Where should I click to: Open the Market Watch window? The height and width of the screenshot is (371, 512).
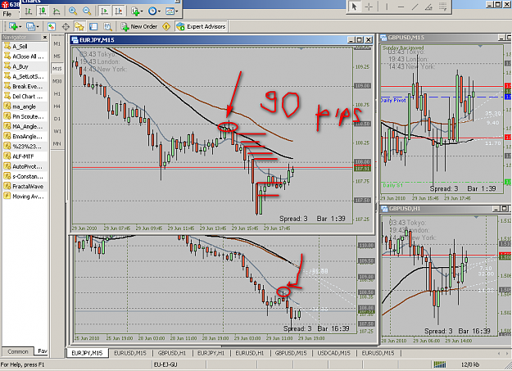click(x=52, y=26)
